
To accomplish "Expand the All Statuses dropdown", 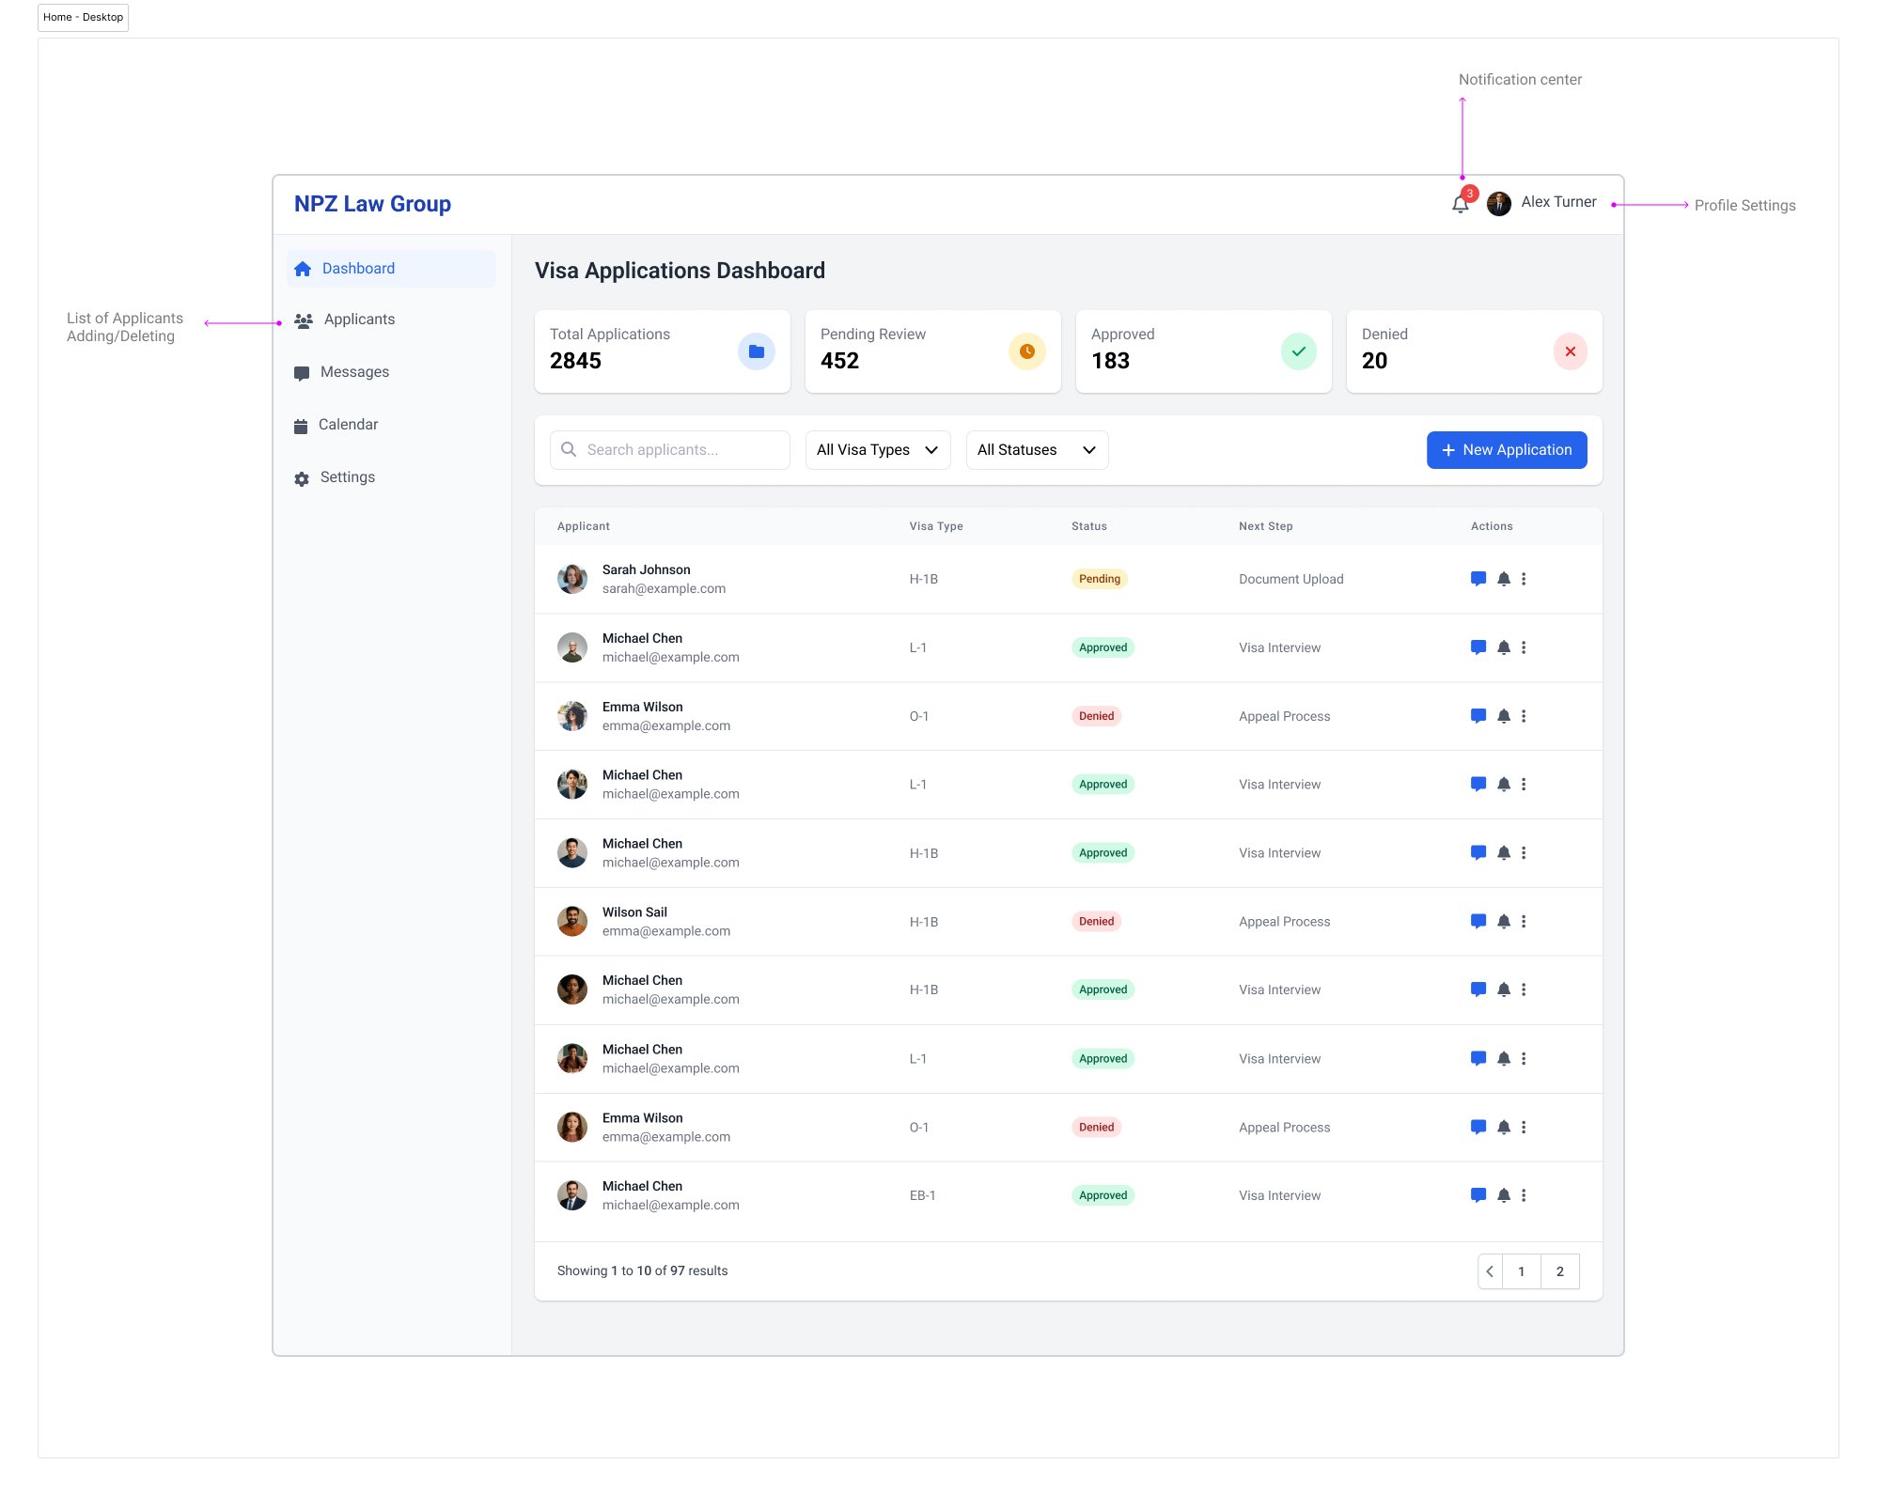I will coord(1036,450).
